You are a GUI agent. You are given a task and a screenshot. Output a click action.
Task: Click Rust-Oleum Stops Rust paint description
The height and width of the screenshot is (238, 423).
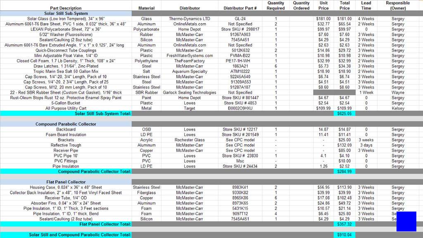click(x=66, y=98)
